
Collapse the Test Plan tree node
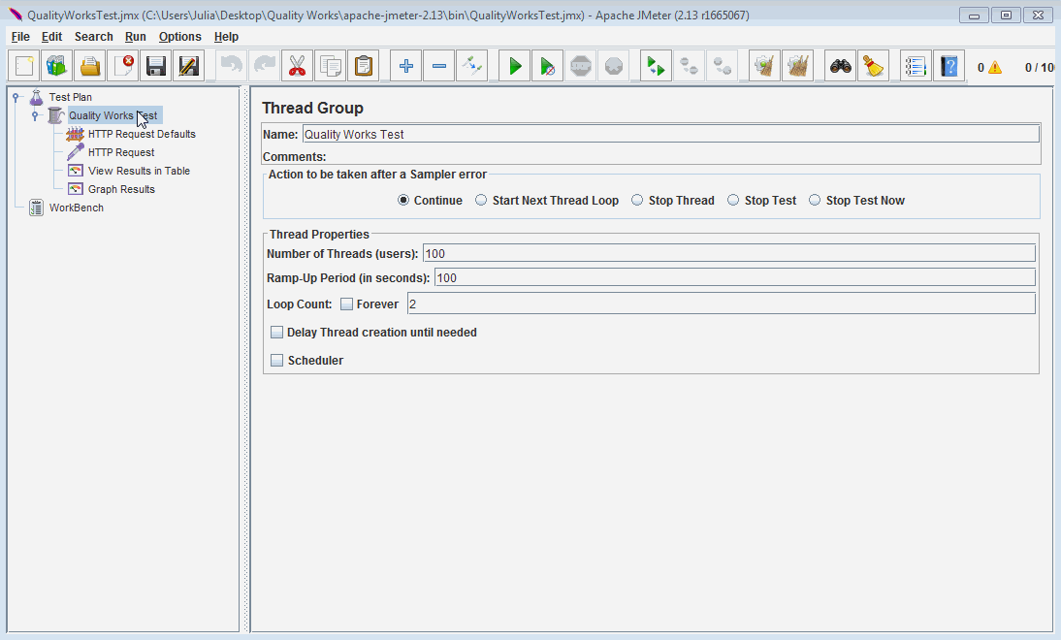[x=16, y=97]
